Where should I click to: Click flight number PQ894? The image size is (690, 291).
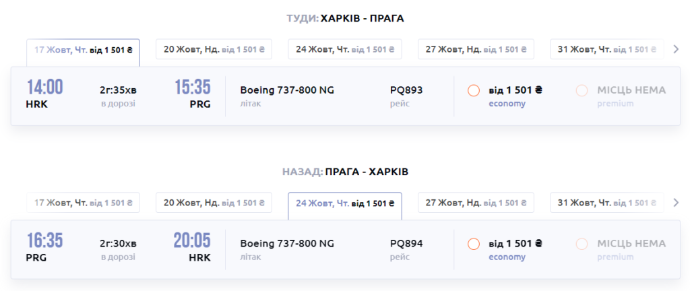pyautogui.click(x=406, y=243)
